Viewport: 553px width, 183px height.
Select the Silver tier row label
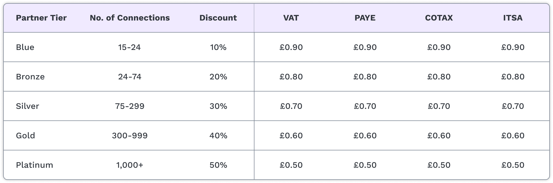tap(27, 106)
